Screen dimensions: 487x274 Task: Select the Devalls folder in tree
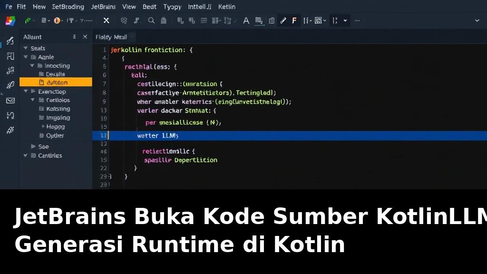(x=52, y=74)
